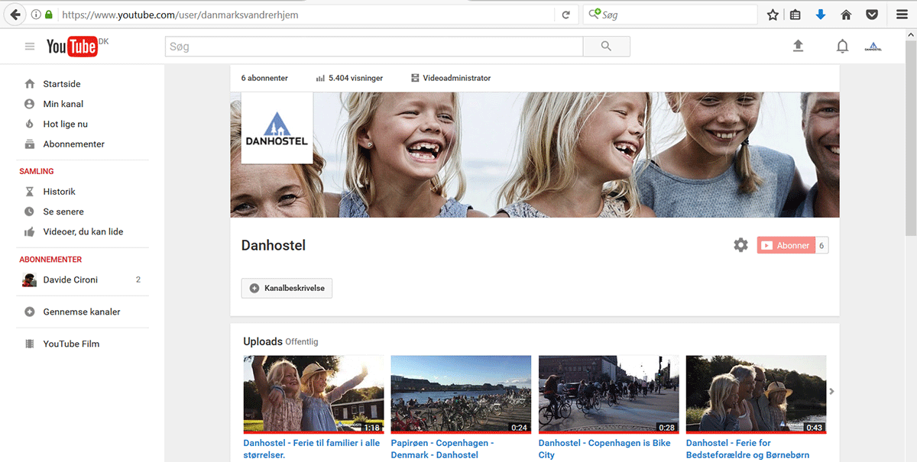
Task: Go to the browser home page icon
Action: pos(846,15)
